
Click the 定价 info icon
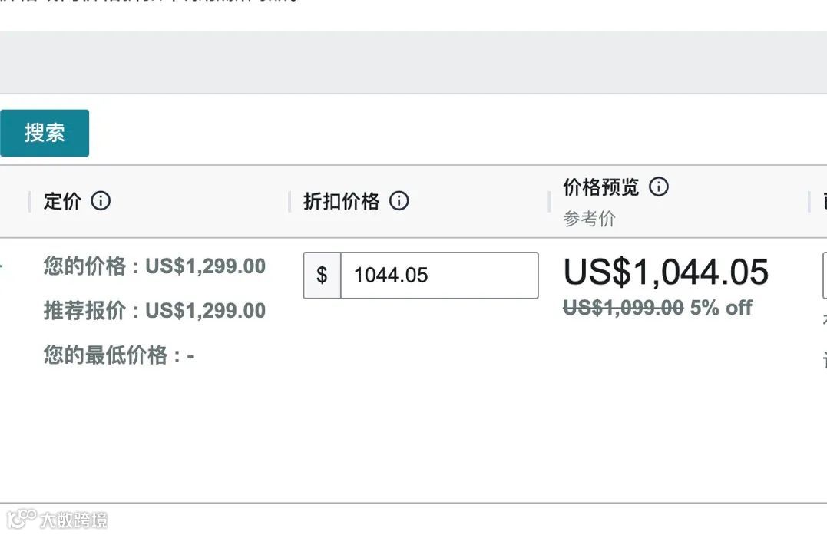coord(101,201)
